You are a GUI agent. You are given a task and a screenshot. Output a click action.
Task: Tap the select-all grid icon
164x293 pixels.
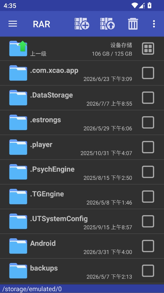pyautogui.click(x=148, y=49)
